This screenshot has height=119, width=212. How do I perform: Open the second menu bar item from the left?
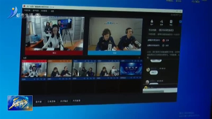tap(35, 11)
